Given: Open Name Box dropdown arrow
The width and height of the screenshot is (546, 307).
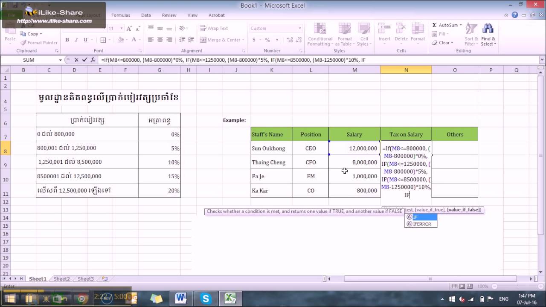Looking at the screenshot, I should pyautogui.click(x=60, y=60).
